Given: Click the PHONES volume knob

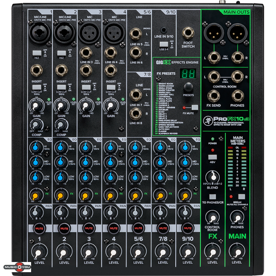Looking at the screenshot, I should (237, 218).
